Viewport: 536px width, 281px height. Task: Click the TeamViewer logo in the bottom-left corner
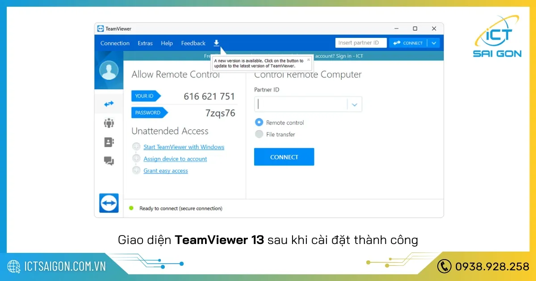109,203
